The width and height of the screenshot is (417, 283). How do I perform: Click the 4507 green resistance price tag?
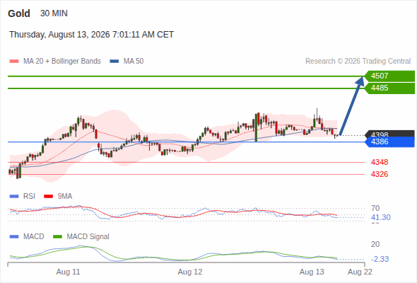tap(389, 76)
